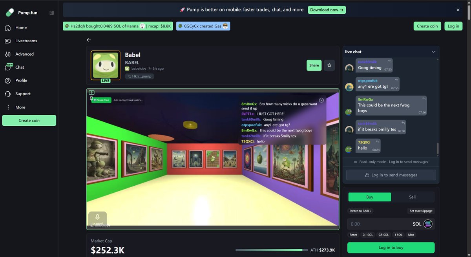Copy the Hkrc...pump contract address
The height and width of the screenshot is (257, 471).
[x=139, y=76]
